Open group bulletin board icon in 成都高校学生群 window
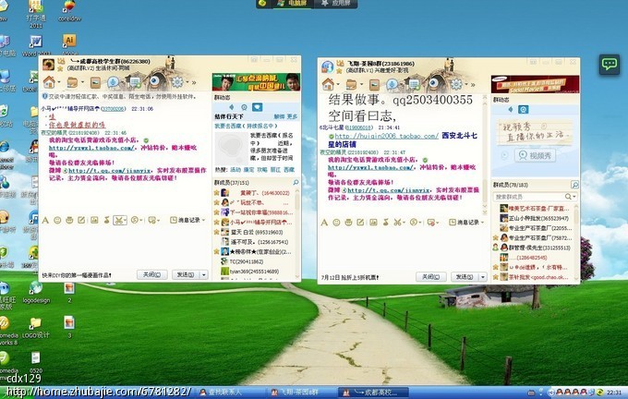 tap(135, 82)
